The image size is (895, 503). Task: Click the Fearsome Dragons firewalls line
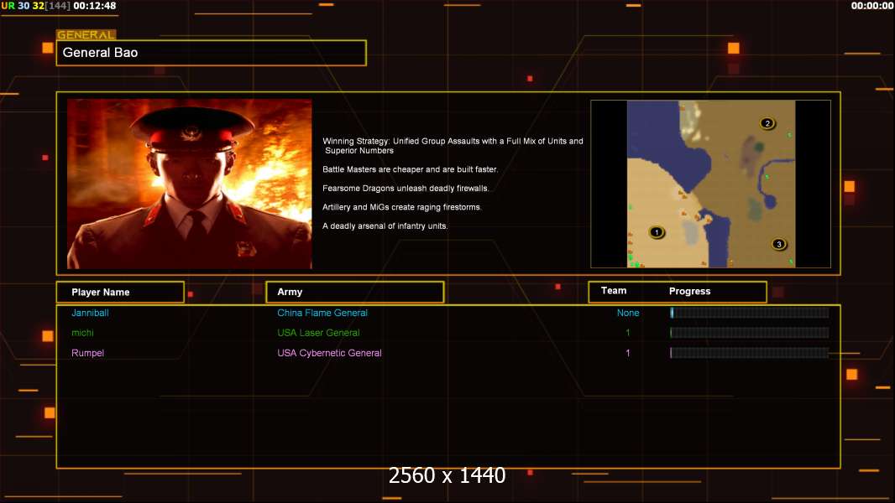point(406,188)
